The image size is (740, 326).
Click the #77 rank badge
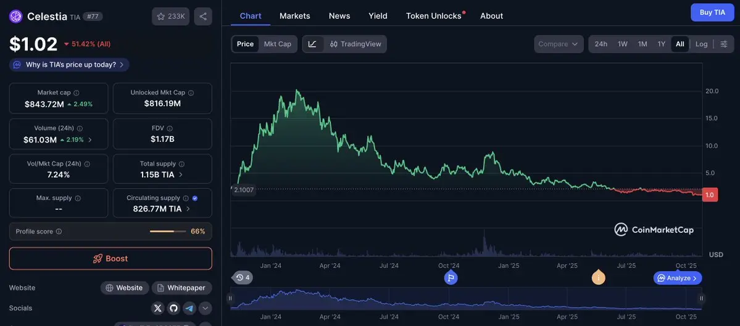(93, 17)
